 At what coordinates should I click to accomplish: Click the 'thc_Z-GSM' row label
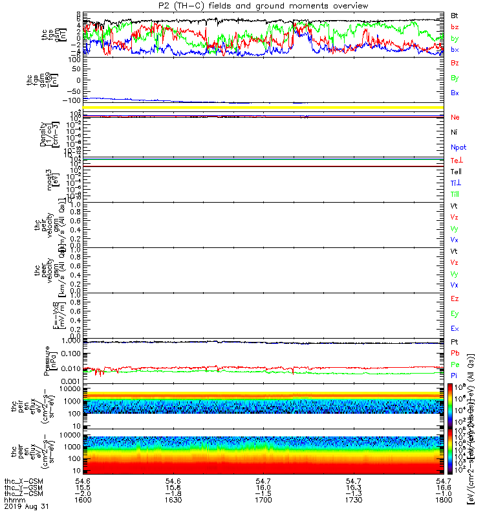pyautogui.click(x=23, y=493)
